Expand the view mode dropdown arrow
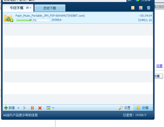Screen dimensions: 164x127 (x=53, y=108)
